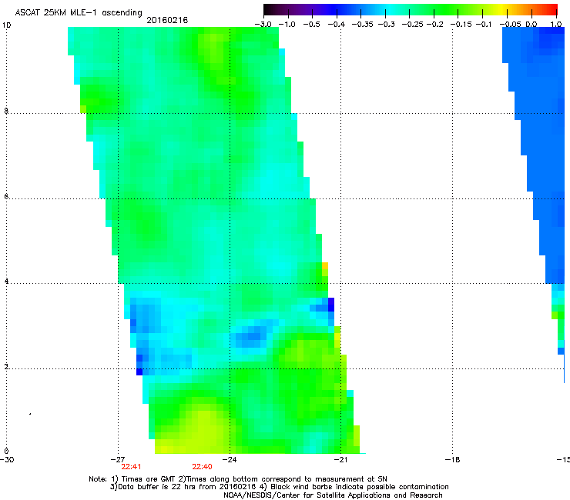Screen dimensions: 570x500
Task: Click the dark blue pixel at swath edge below 4N
Action: coord(331,305)
